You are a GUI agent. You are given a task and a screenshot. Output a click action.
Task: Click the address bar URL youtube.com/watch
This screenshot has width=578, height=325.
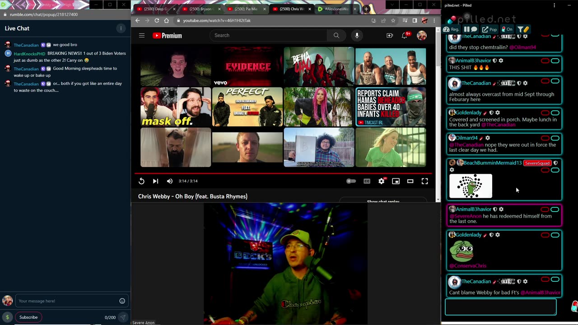point(217,20)
